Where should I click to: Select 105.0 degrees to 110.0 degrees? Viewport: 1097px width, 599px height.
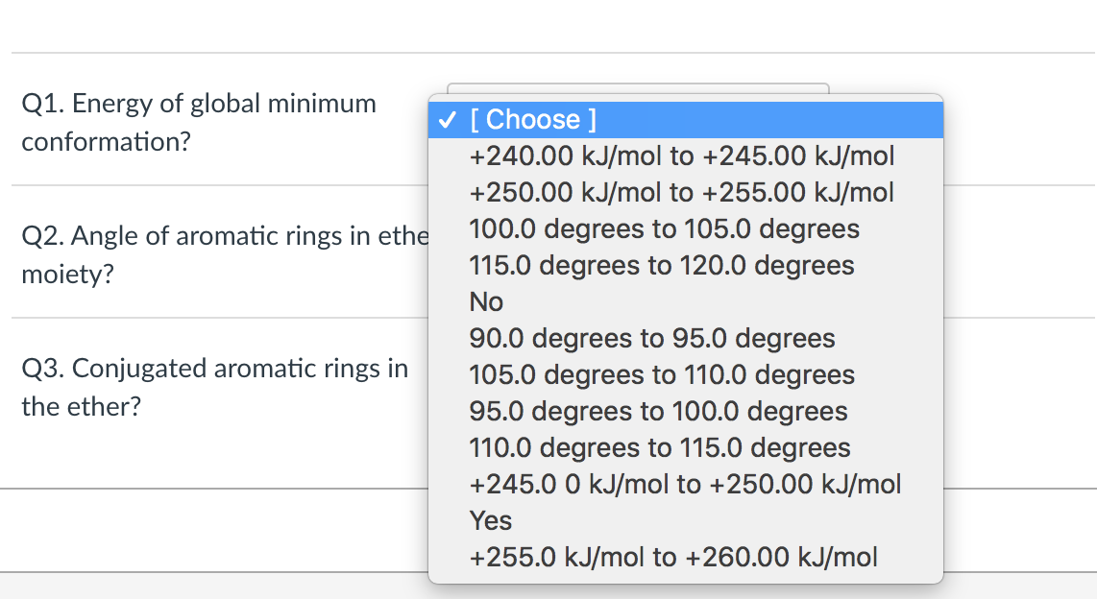[662, 374]
